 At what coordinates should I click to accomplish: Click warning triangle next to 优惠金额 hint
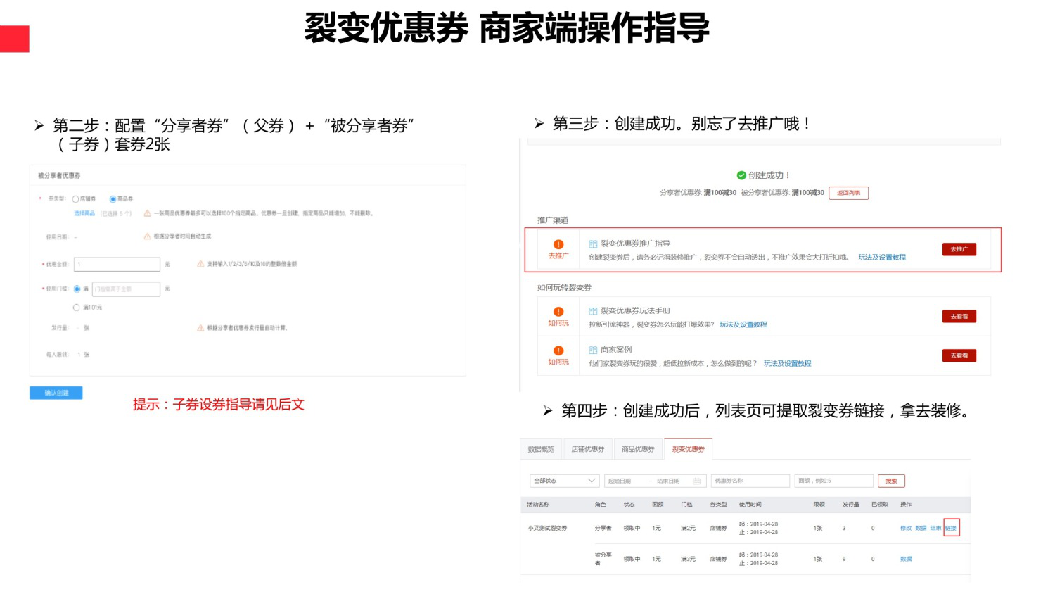pyautogui.click(x=200, y=264)
